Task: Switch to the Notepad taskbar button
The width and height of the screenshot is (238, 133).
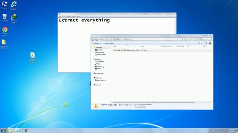Action: (19, 130)
